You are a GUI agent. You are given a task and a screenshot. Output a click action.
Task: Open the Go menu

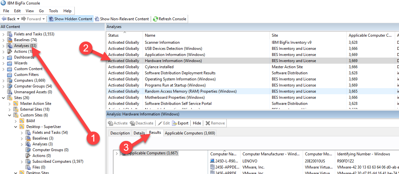42,11
